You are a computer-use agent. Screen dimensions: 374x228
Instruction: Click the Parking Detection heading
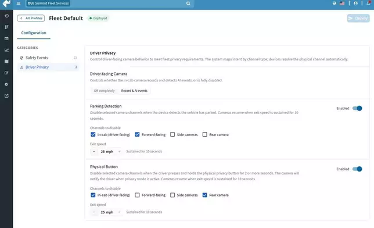coord(106,106)
